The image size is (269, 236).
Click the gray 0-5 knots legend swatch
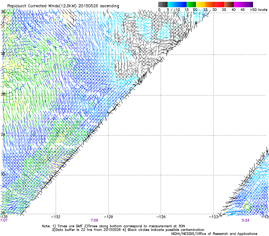[x=163, y=4]
